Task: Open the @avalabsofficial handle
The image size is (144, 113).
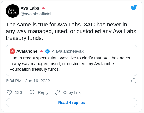Action: point(36,14)
